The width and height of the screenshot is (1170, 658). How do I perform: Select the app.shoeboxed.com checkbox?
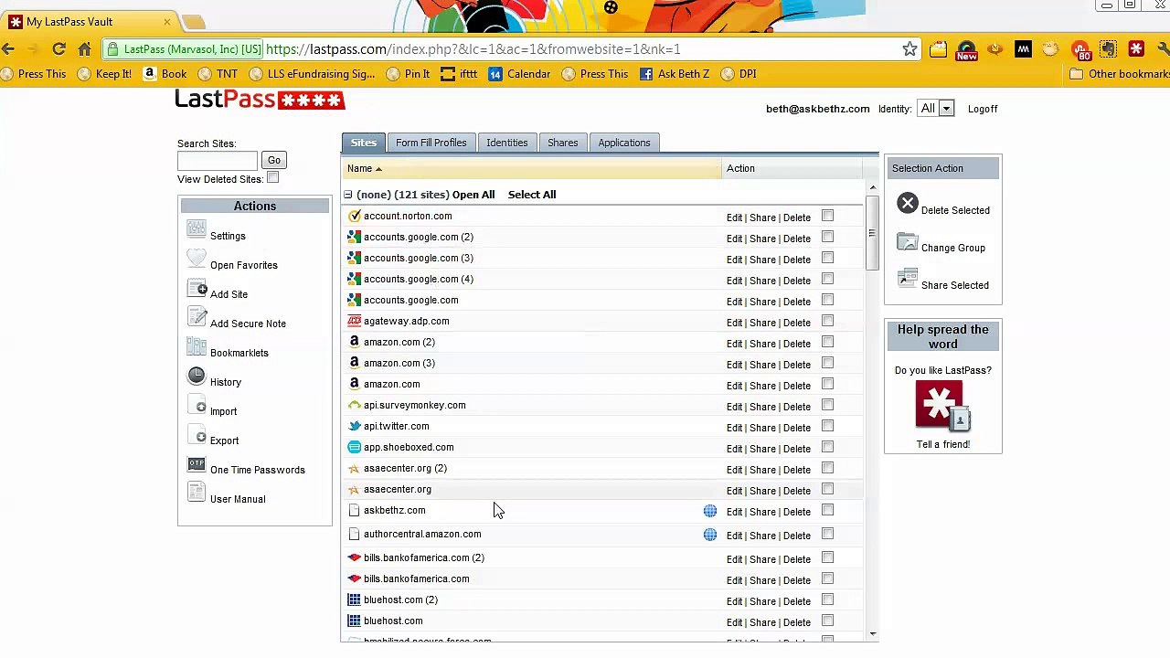(x=827, y=447)
